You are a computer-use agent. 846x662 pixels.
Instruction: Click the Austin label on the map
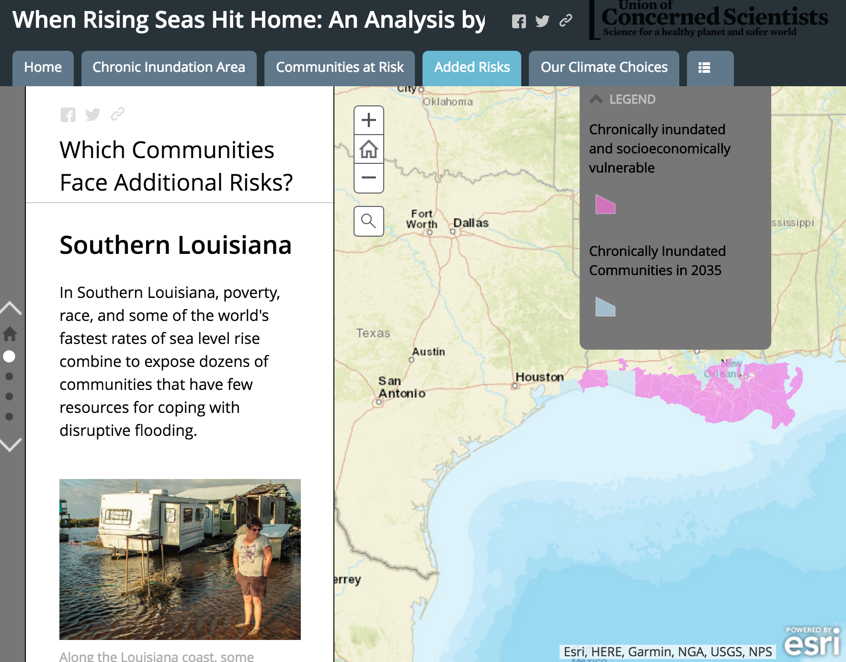pyautogui.click(x=429, y=352)
